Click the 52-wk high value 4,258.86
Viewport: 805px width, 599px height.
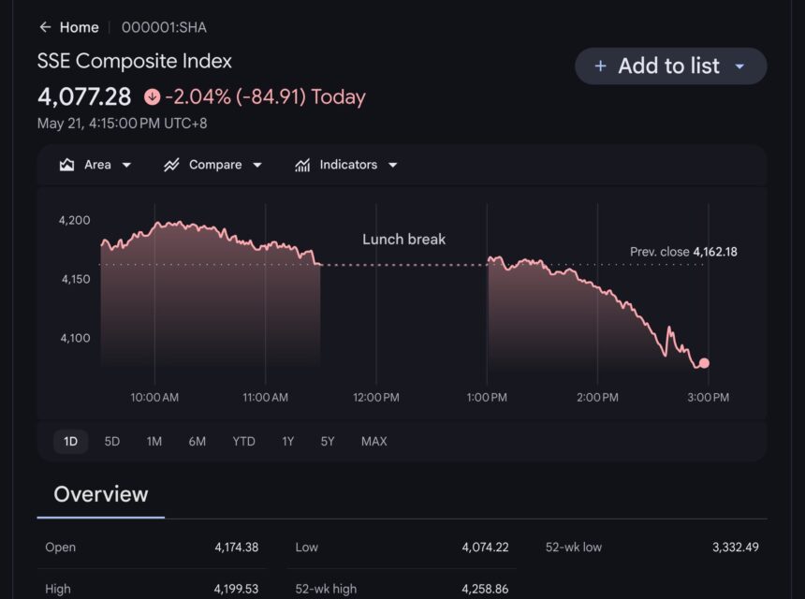tap(485, 589)
